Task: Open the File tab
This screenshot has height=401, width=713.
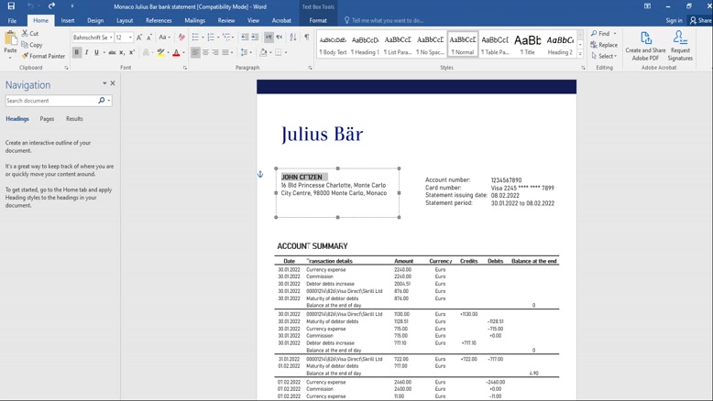Action: 12,20
